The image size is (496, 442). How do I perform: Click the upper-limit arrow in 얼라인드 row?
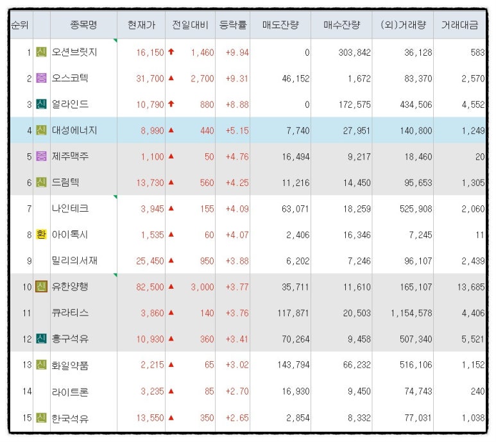tap(171, 104)
